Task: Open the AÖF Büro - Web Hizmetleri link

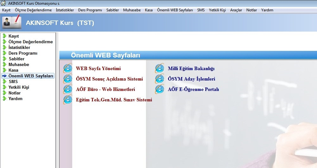Action: click(x=105, y=89)
